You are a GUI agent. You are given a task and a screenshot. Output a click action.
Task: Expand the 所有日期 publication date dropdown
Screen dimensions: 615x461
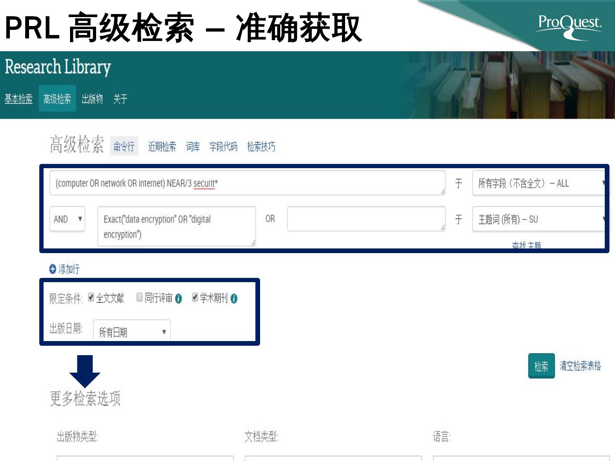tap(132, 331)
